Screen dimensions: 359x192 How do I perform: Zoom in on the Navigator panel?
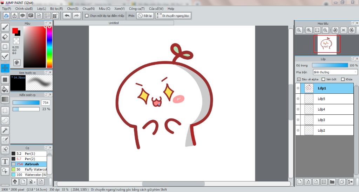[309, 30]
